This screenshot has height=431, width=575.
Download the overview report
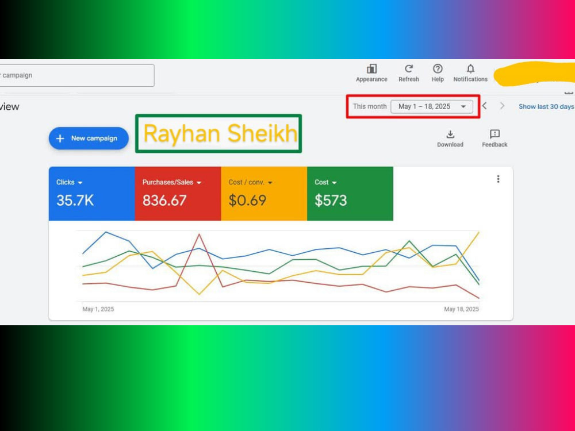tap(450, 138)
